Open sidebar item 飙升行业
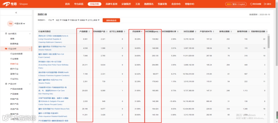This screenshot has width=278, height=123. [x=14, y=69]
